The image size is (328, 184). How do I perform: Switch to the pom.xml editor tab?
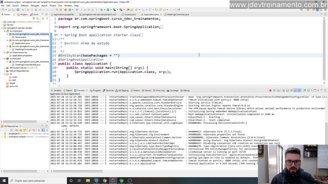tap(98, 14)
